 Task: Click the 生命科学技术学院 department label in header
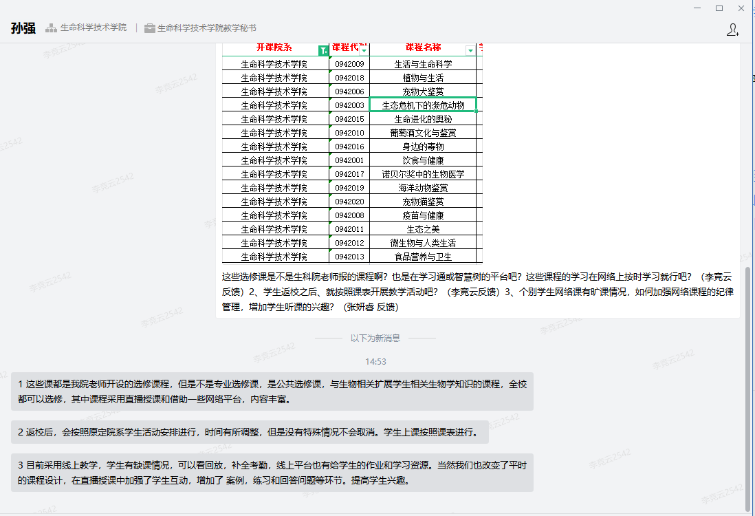[94, 28]
